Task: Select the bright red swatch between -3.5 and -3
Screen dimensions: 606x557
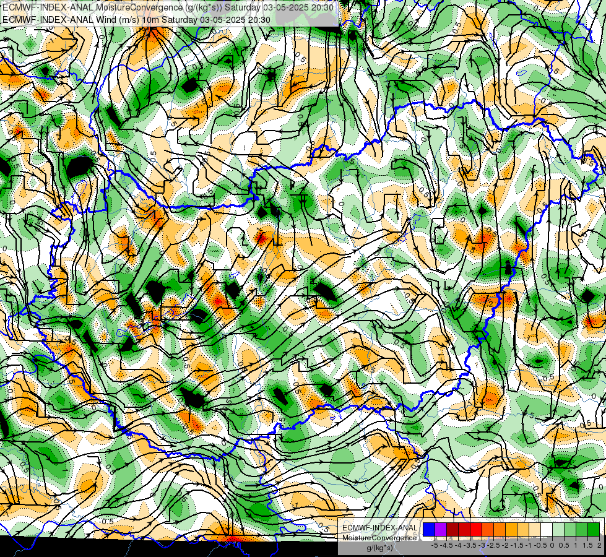Action: coord(476,530)
